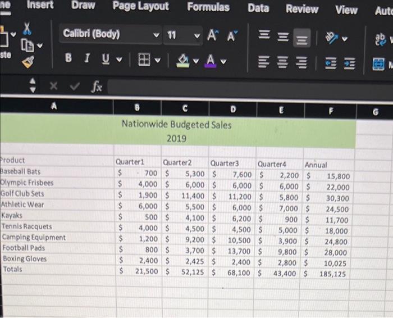Align text to middle

pos(283,38)
